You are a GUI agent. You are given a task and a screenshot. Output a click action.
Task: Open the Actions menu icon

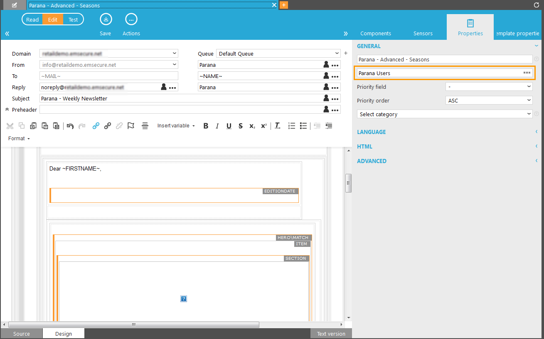(131, 20)
